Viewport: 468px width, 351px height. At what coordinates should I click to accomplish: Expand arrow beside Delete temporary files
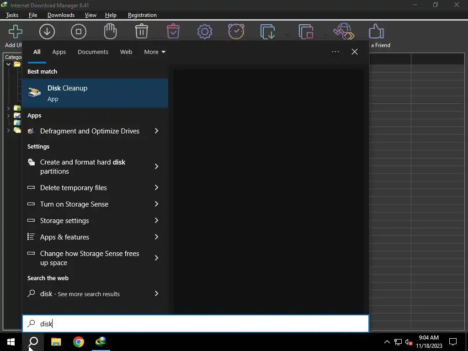156,188
